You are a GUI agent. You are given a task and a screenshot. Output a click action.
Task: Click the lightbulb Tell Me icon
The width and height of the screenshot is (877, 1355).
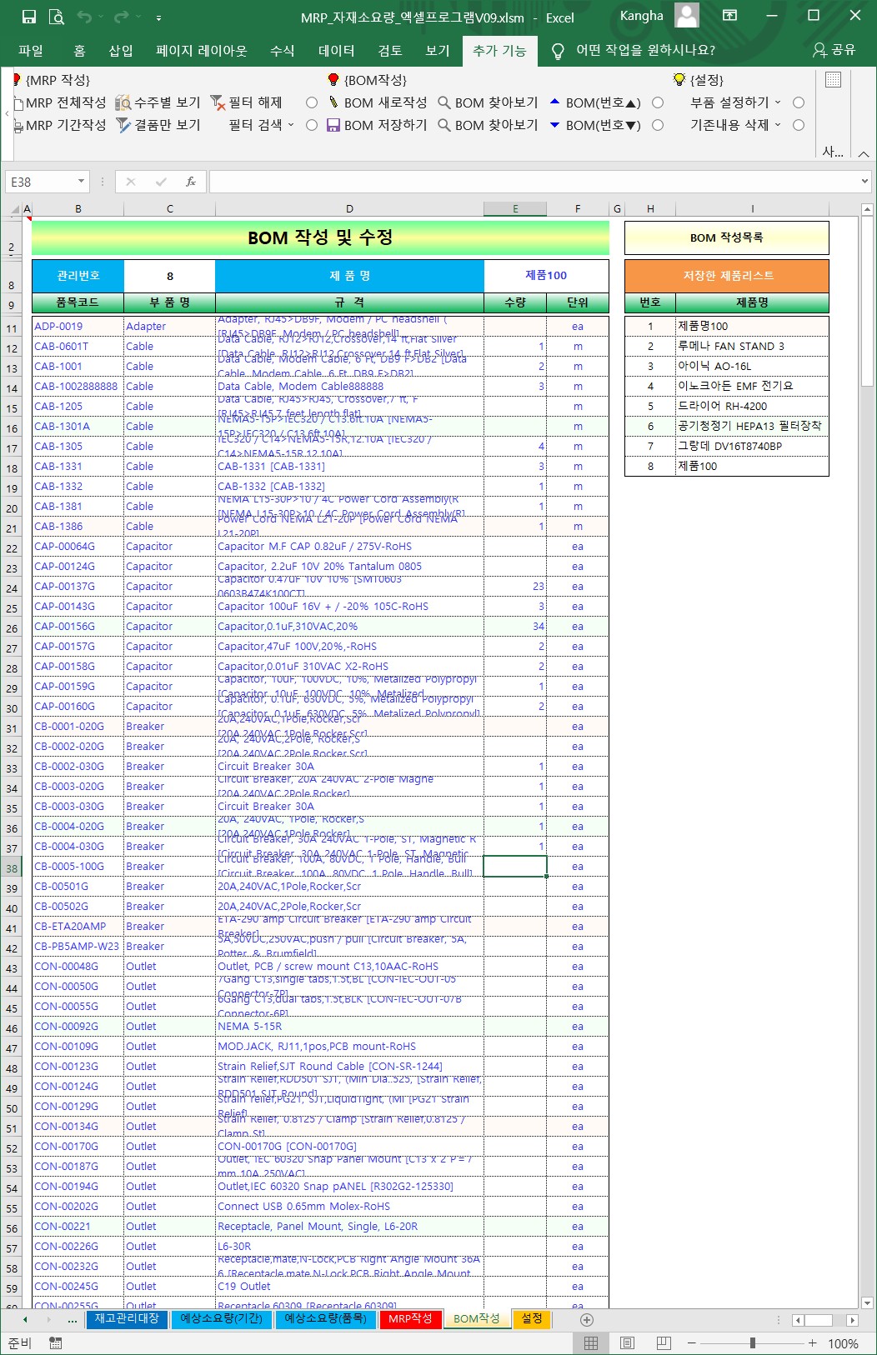558,51
